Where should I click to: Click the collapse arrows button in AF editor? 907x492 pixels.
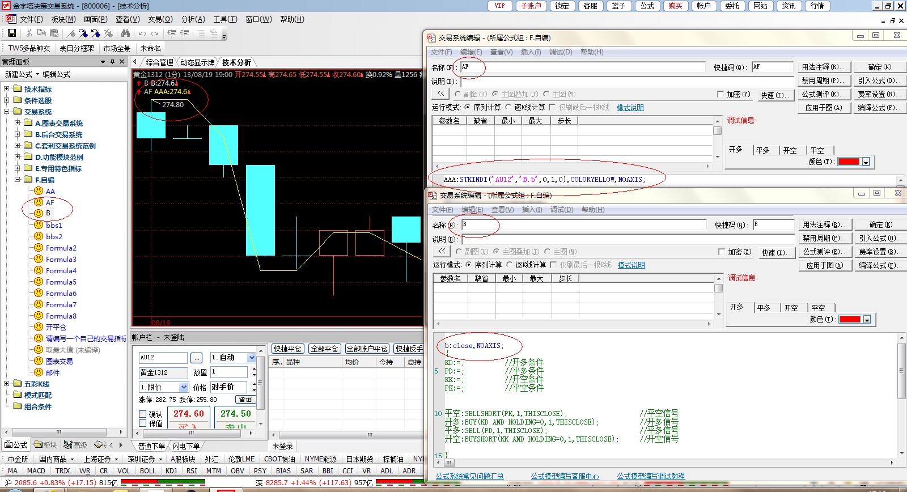point(440,94)
